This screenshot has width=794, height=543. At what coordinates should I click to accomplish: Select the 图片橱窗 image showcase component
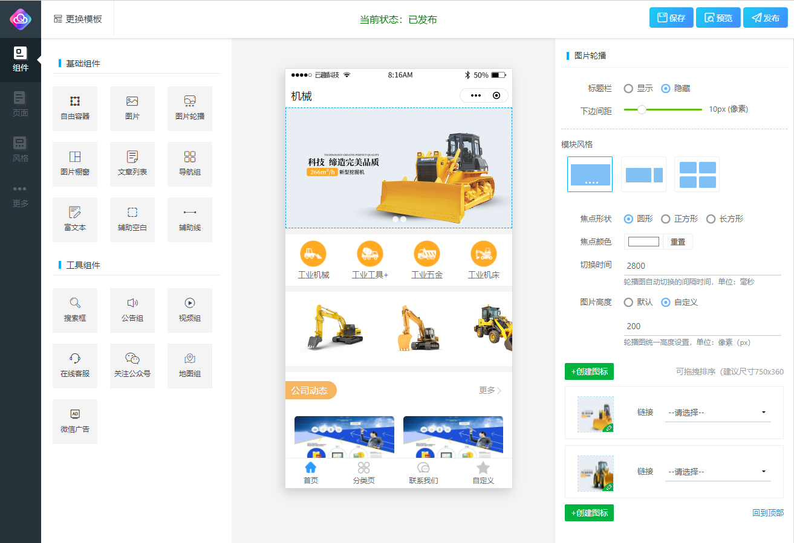[x=75, y=164]
